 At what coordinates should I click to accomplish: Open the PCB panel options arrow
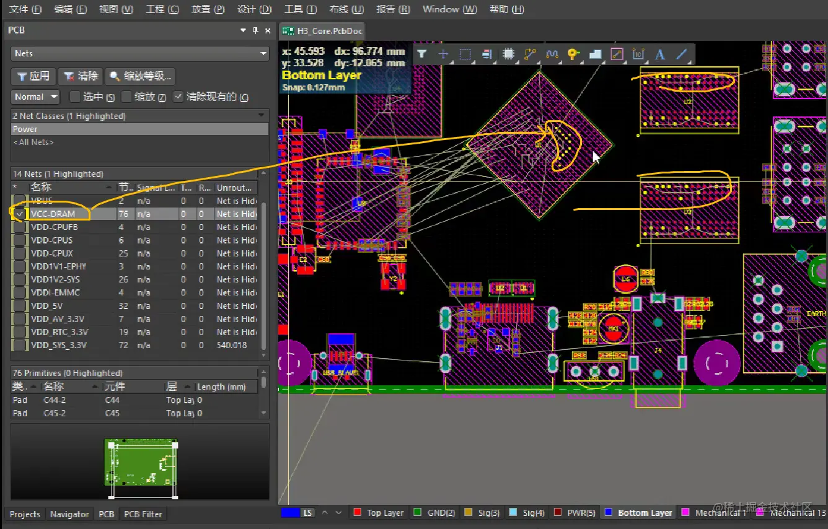(x=244, y=30)
